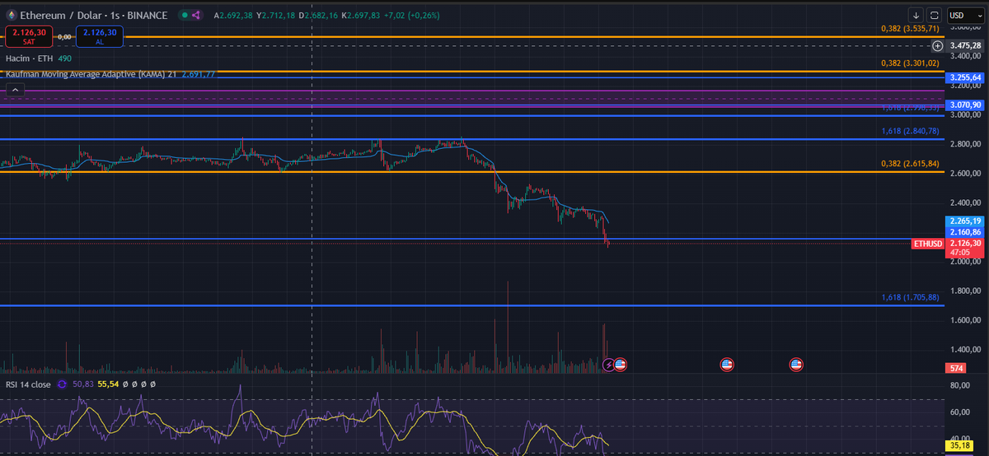
Task: Click the flag event icon right next to the lightning bolt
Action: coord(621,364)
